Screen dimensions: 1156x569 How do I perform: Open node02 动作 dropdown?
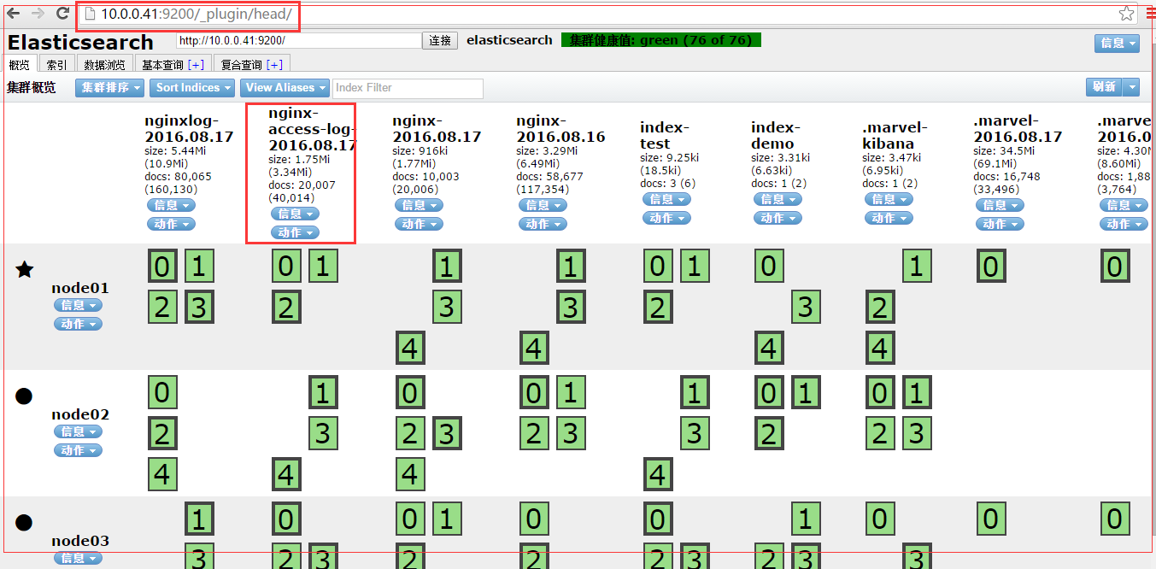[78, 450]
